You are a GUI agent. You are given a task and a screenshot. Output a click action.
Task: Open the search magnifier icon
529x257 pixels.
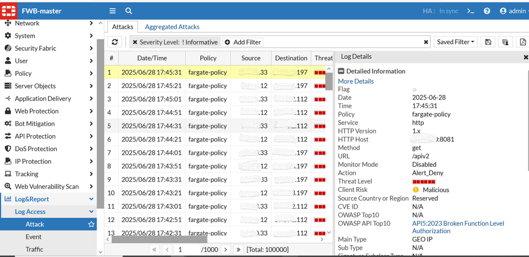[x=129, y=11]
